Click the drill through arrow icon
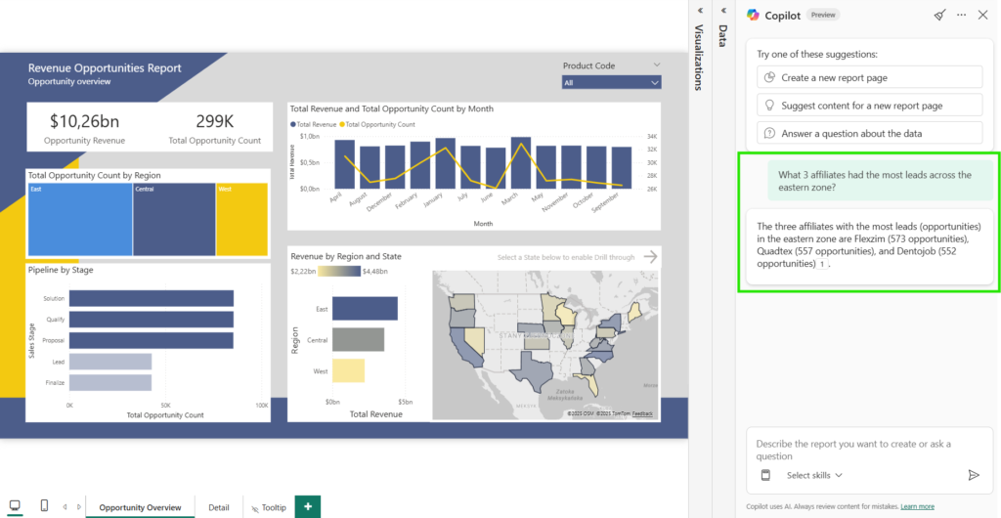 tap(650, 257)
